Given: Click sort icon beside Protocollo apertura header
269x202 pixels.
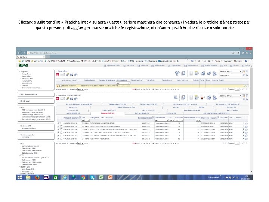Looking at the screenshot, I should [80, 117].
